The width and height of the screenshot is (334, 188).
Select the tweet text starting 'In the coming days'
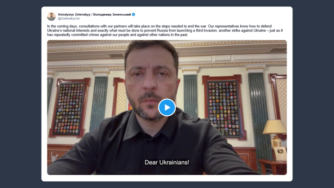coord(165,30)
